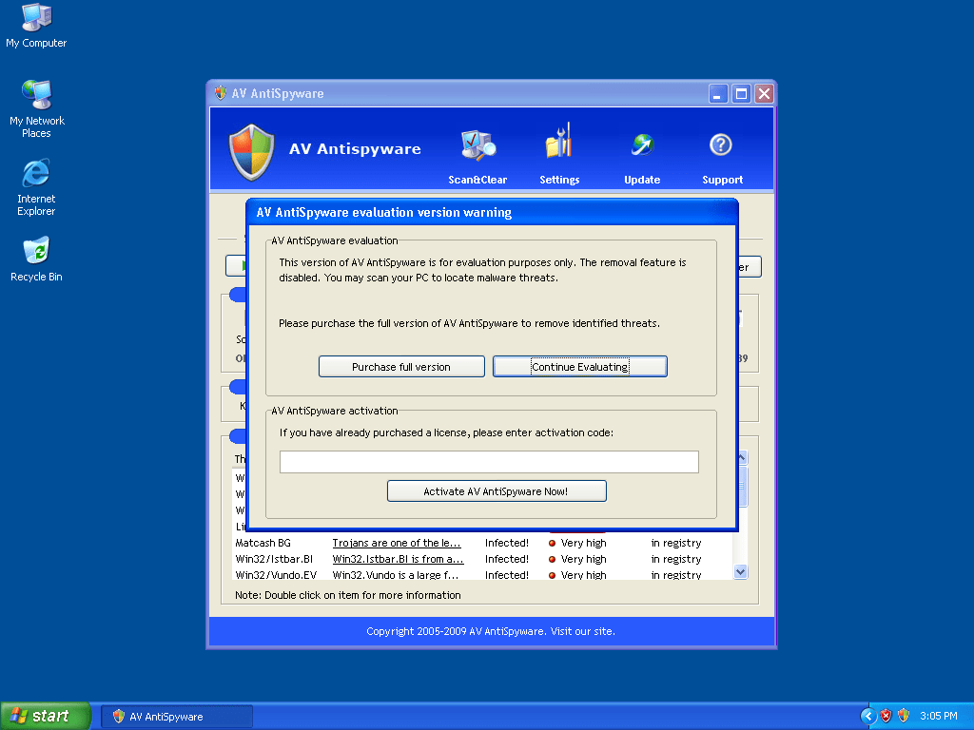Screen dimensions: 974x730
Task: Click the red security shield tray icon
Action: [886, 716]
